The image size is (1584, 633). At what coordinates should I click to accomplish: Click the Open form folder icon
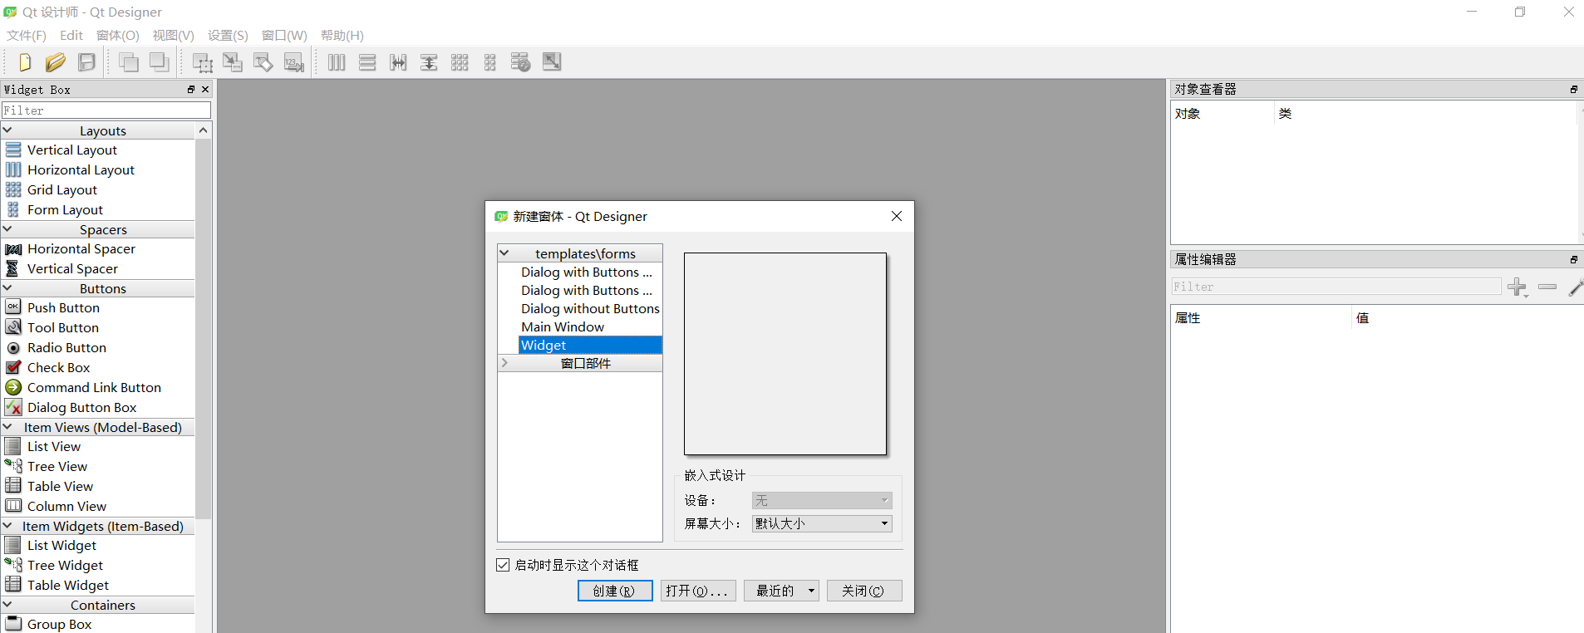(x=55, y=62)
